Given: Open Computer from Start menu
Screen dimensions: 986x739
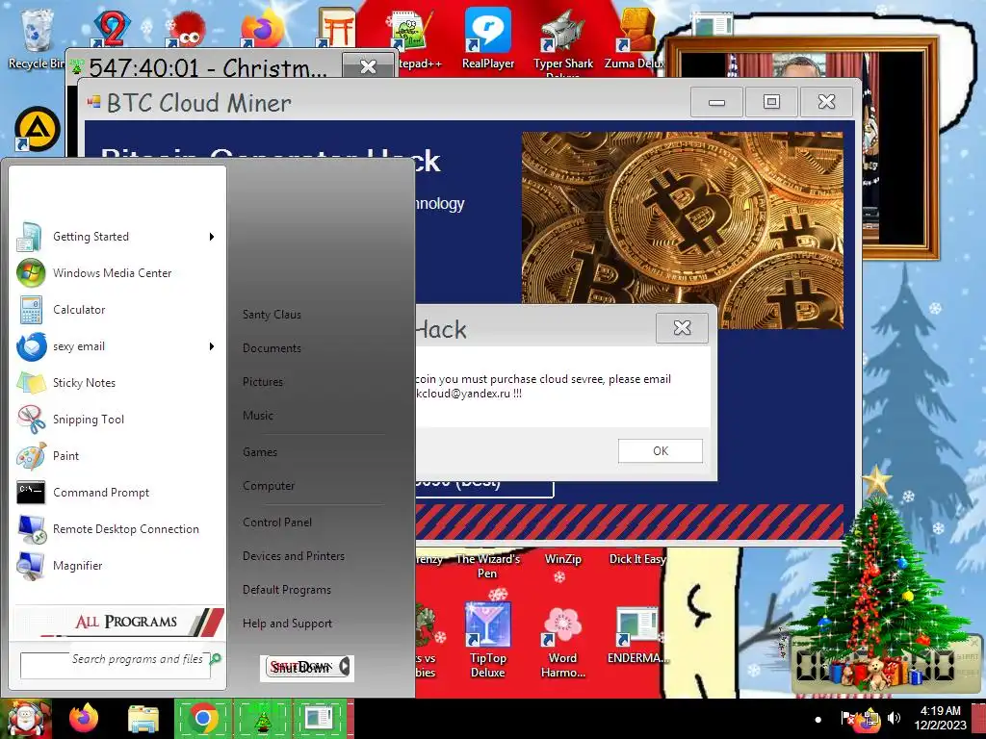Looking at the screenshot, I should (269, 486).
